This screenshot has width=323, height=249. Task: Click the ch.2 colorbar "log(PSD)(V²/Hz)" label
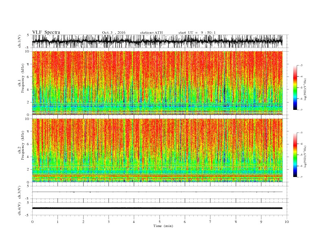[305, 157]
